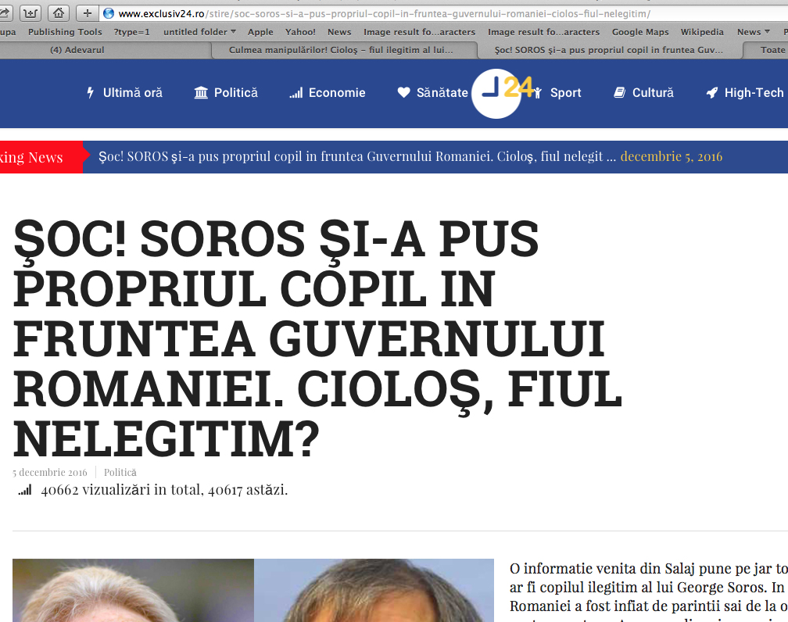Click the rocket icon beside High-Tech
788x622 pixels.
pyautogui.click(x=712, y=92)
